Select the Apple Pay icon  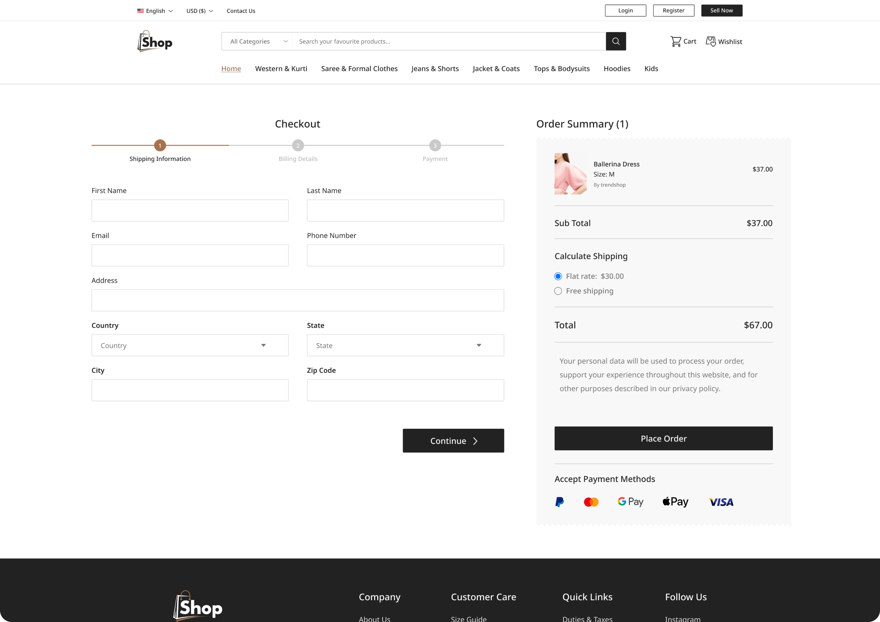click(x=675, y=502)
